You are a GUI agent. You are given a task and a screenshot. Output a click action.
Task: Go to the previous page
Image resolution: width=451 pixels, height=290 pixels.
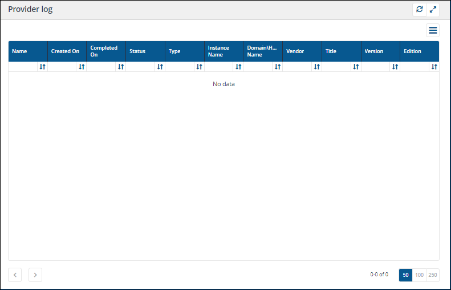click(x=15, y=275)
